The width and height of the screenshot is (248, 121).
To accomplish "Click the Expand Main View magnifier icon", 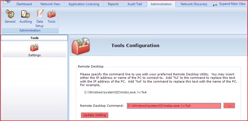I will pos(215,4).
